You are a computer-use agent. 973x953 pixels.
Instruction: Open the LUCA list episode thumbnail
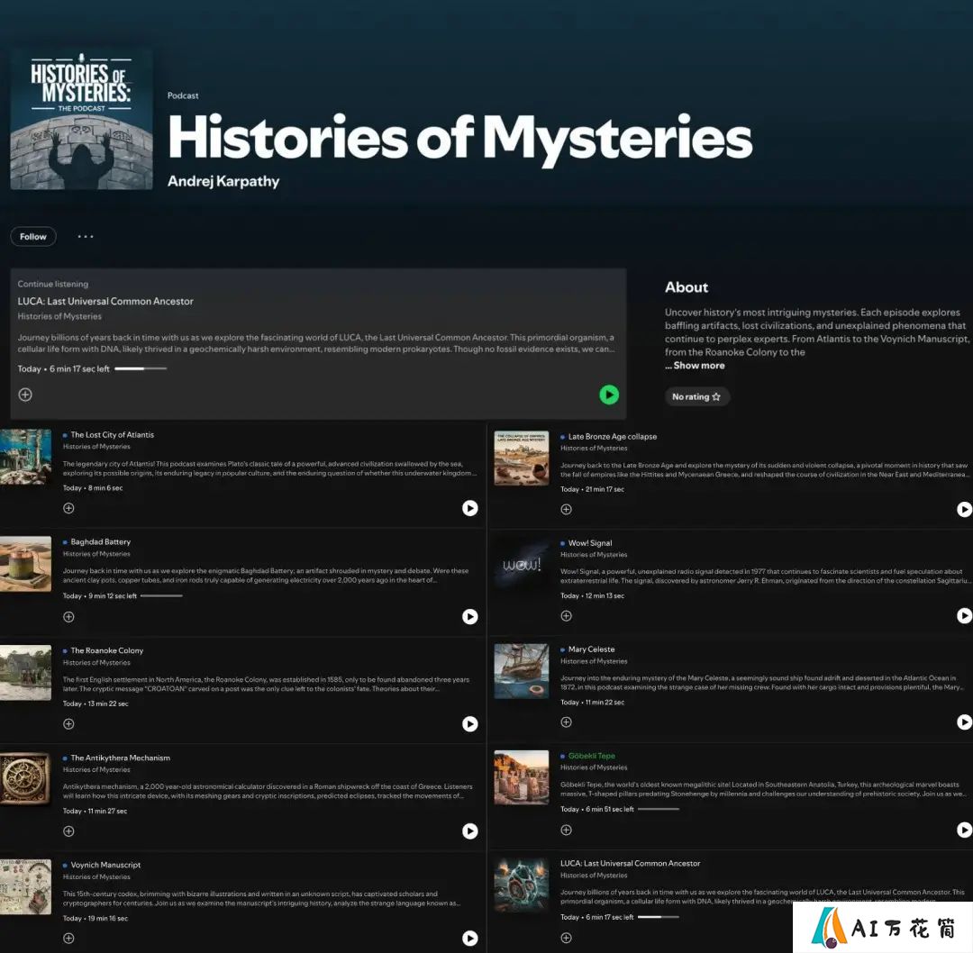(x=522, y=885)
